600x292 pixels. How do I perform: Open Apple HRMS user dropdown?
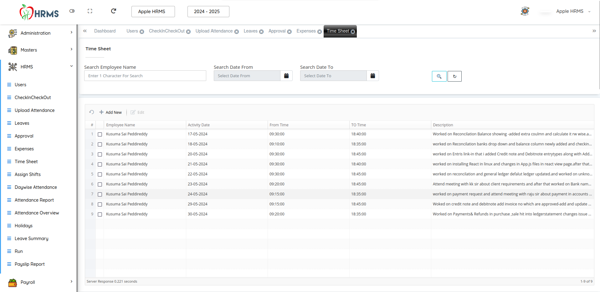pos(573,11)
